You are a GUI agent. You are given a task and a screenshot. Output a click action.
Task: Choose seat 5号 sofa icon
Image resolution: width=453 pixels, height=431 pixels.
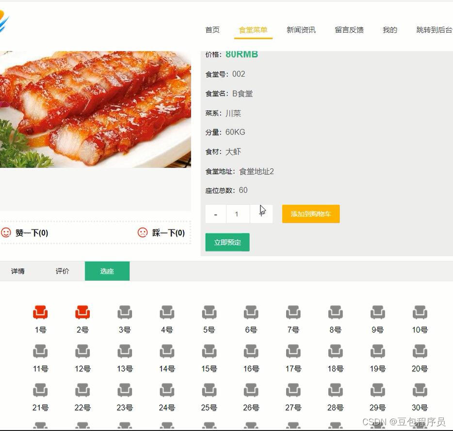209,312
